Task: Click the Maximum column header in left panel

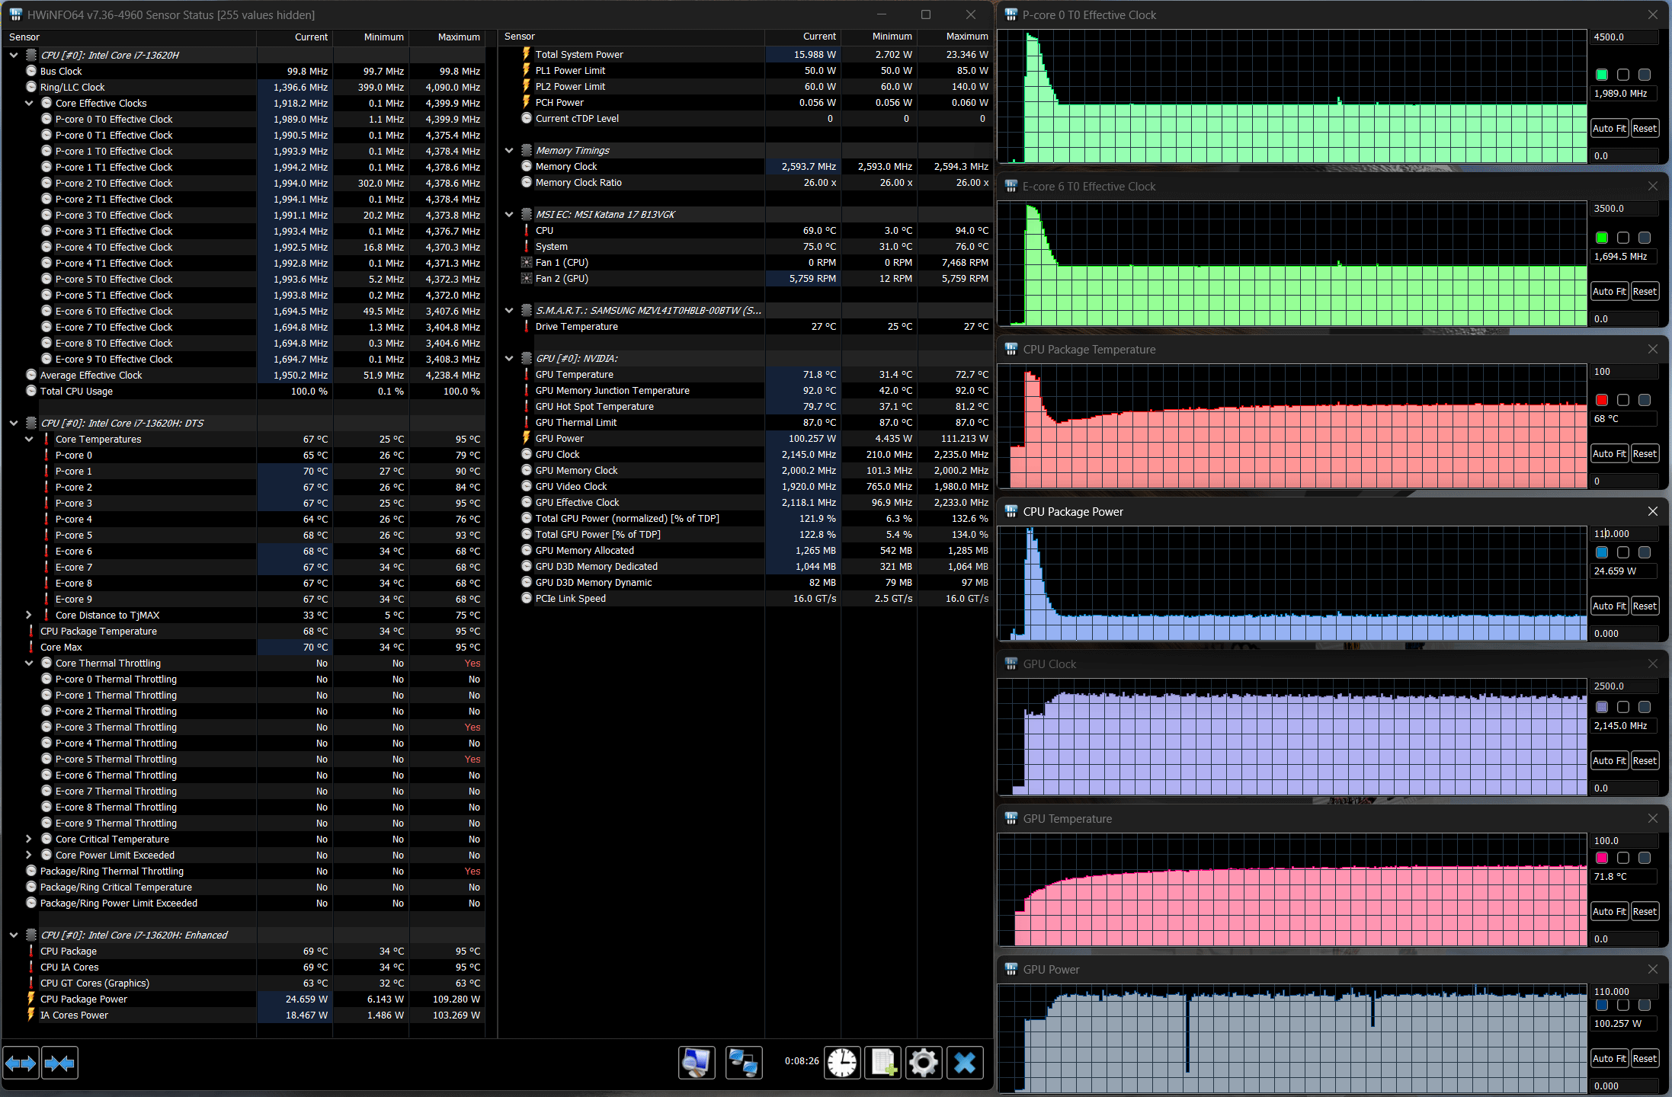Action: click(458, 37)
